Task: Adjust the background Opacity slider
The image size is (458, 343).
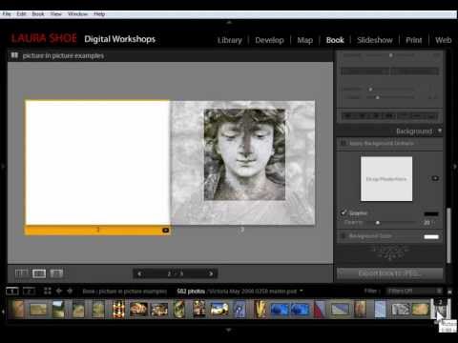Action: click(x=378, y=223)
